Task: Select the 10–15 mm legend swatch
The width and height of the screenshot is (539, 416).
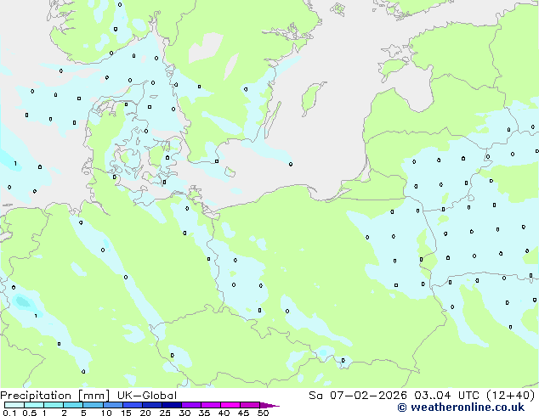Action: [x=113, y=405]
